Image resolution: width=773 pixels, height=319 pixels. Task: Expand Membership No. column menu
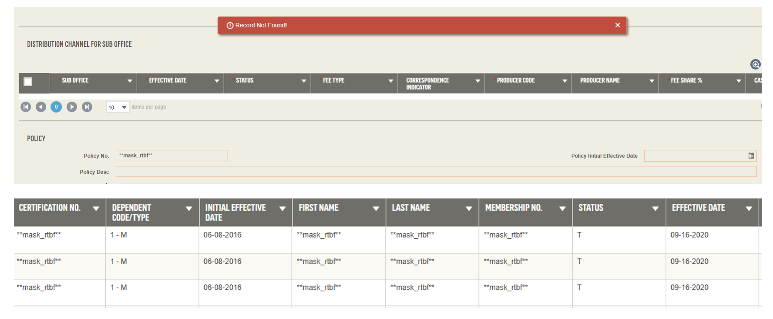pyautogui.click(x=562, y=209)
